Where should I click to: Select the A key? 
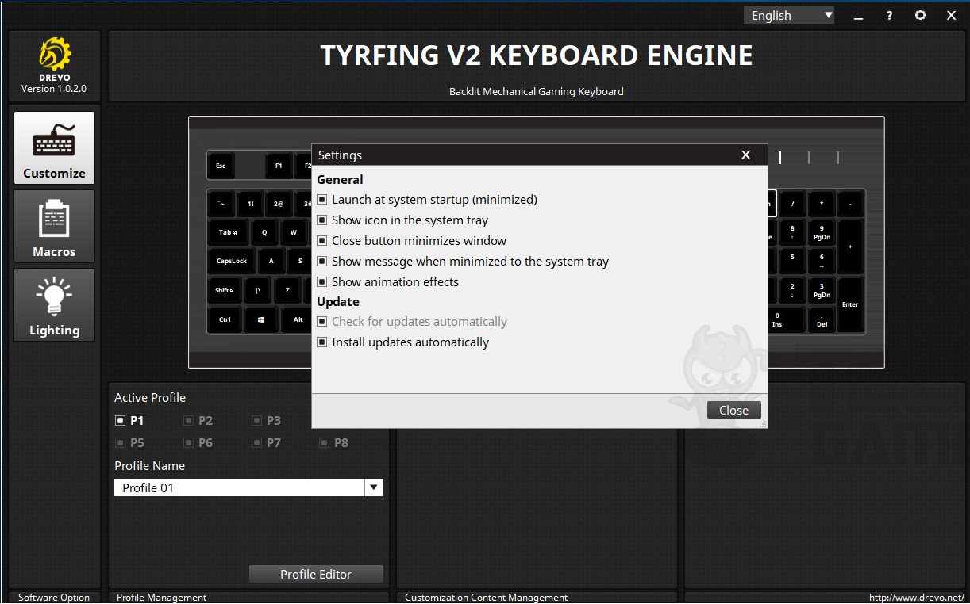(x=271, y=261)
